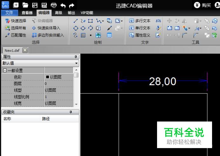The image size is (220, 156).
Task: Close the New1.dxf tab
Action: (x=25, y=50)
